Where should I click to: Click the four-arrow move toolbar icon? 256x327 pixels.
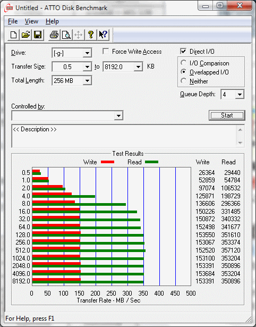pyautogui.click(x=78, y=35)
